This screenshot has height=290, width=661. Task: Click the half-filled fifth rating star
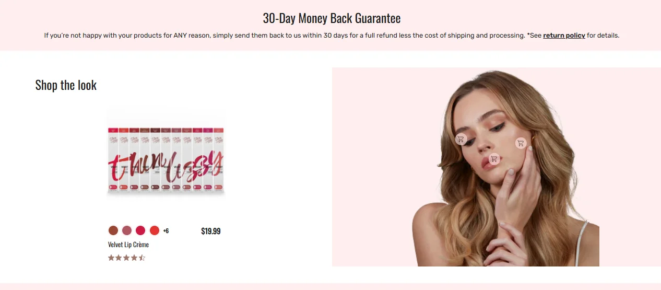point(142,258)
